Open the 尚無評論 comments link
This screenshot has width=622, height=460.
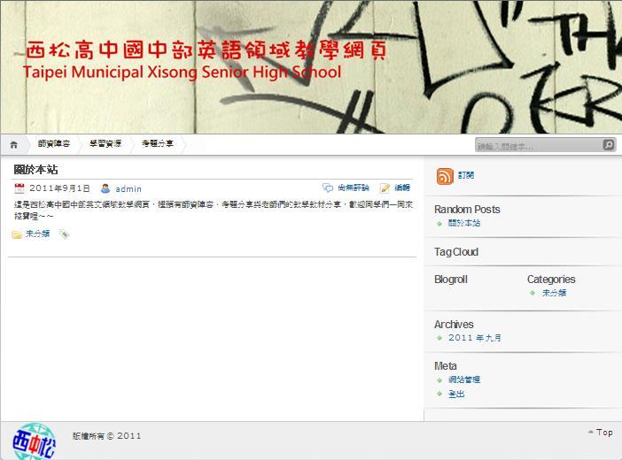tap(354, 188)
